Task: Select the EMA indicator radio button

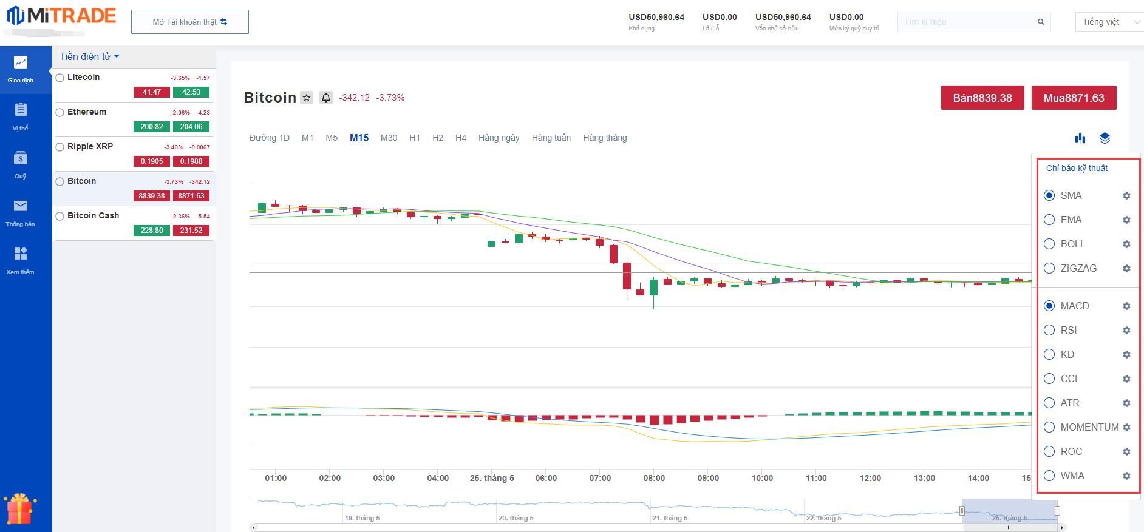Action: click(1049, 220)
